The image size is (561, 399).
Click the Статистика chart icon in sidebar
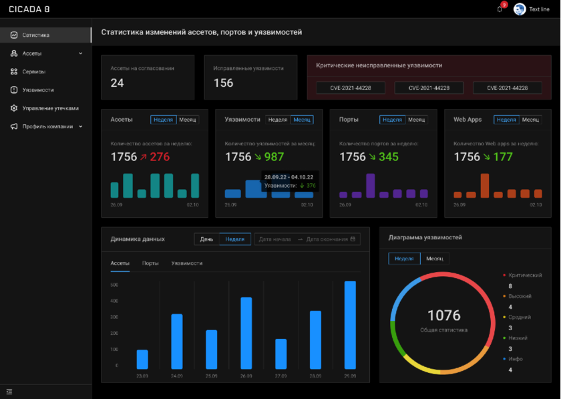[x=14, y=35]
